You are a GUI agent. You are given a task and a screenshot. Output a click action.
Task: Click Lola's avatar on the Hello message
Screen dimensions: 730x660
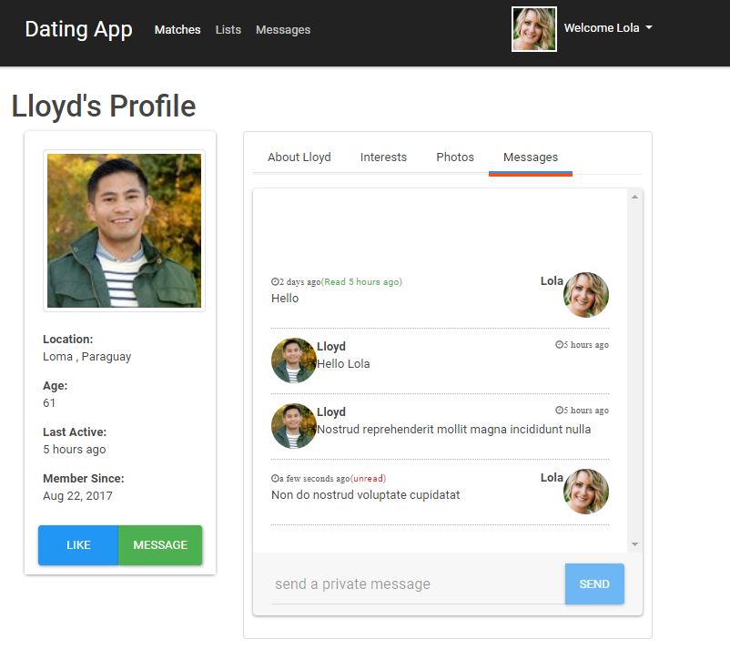(x=586, y=295)
